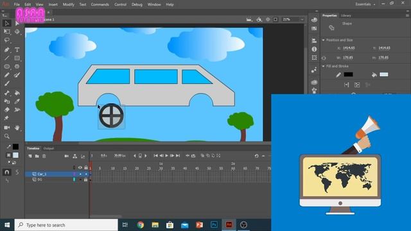Switch to the Output tab
The height and width of the screenshot is (231, 411).
[49, 148]
